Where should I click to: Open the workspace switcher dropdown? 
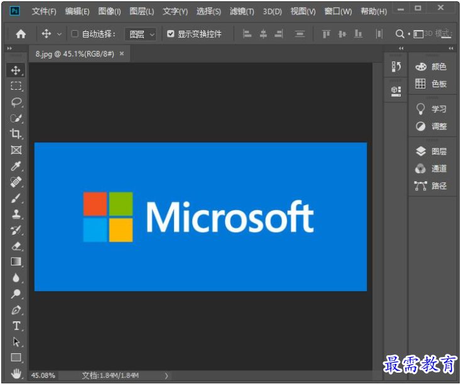(418, 34)
